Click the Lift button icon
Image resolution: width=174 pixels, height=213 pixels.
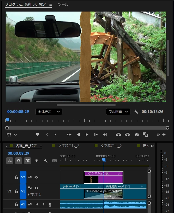tap(118, 135)
